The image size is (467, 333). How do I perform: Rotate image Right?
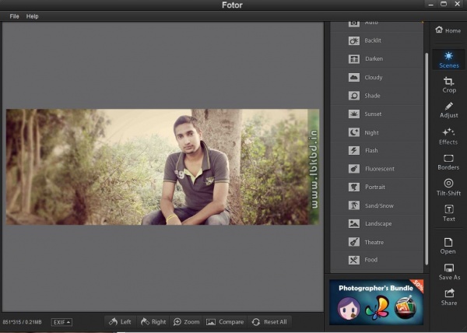point(153,321)
